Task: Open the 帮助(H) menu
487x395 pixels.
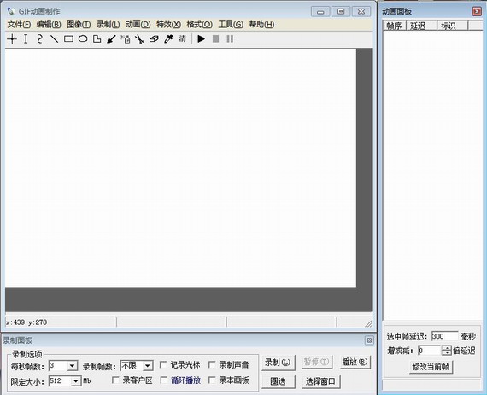Action: coord(261,25)
